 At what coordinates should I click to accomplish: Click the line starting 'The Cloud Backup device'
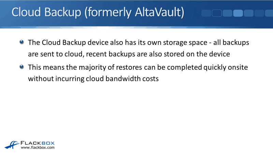138,43
